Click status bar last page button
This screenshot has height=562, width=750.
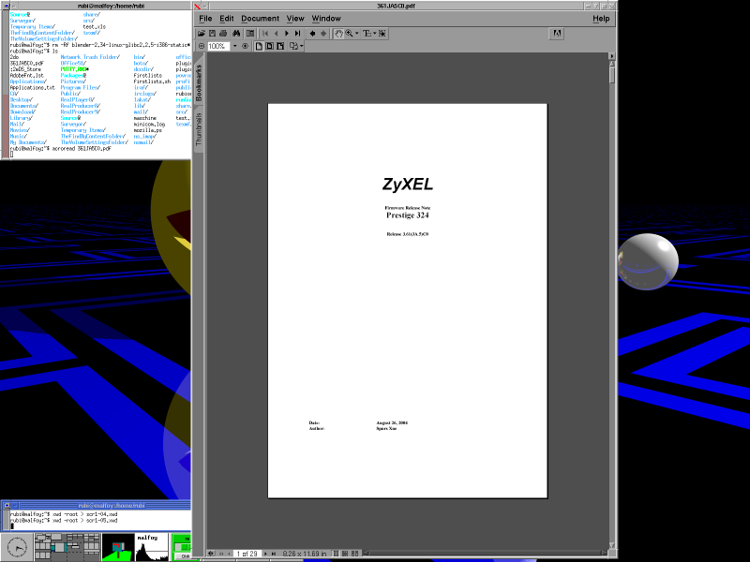point(274,554)
